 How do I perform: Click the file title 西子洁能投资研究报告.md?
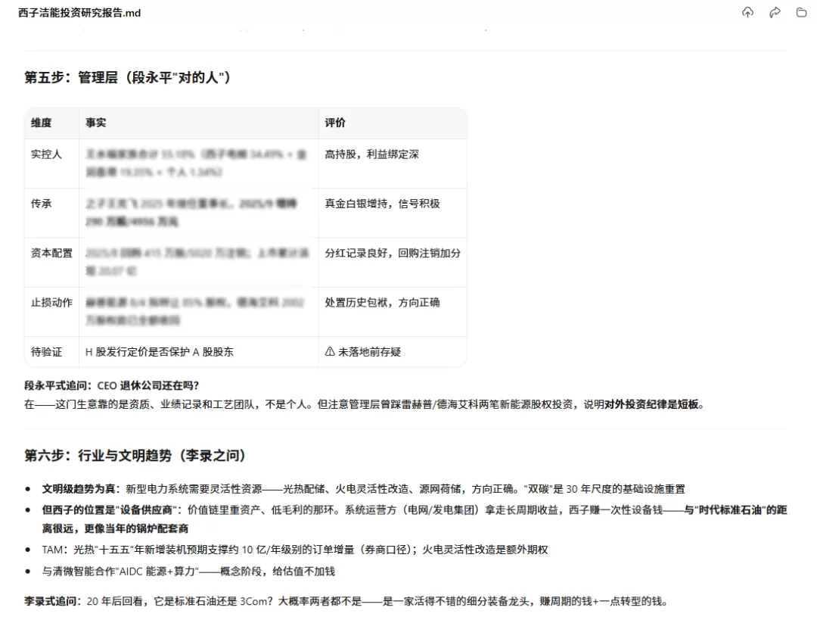pos(79,13)
